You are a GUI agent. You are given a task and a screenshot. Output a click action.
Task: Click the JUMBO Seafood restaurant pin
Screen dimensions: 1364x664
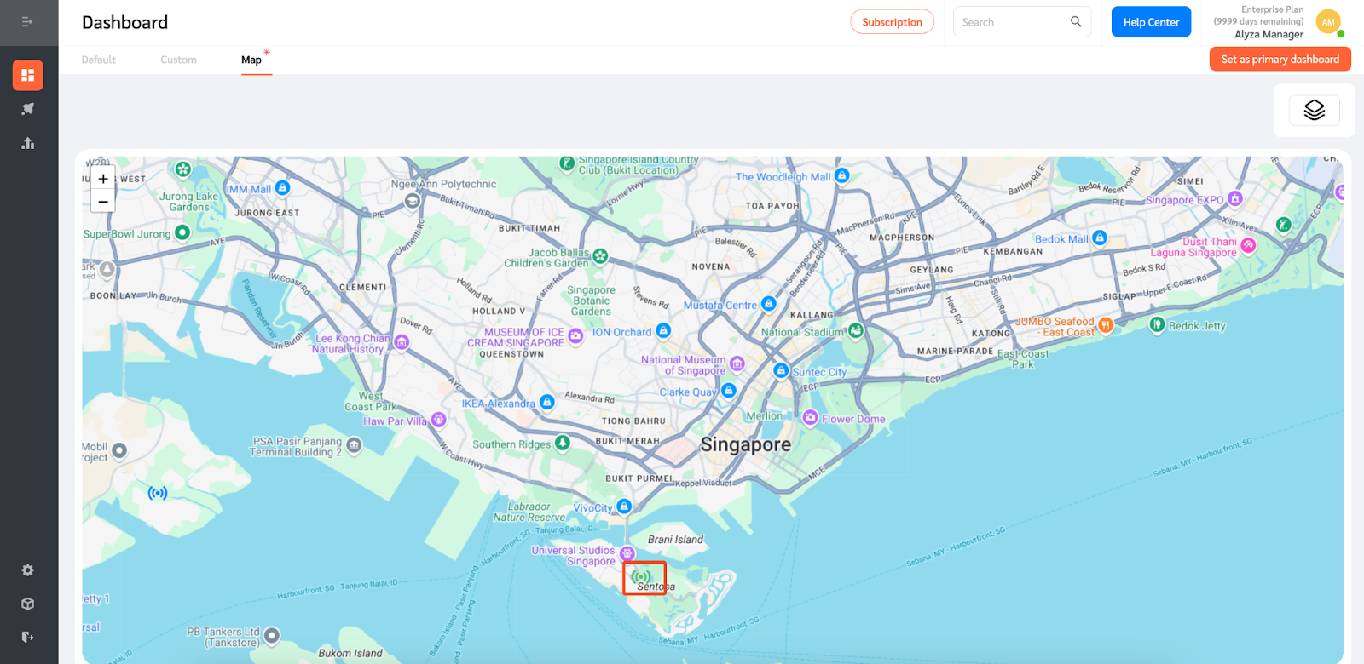tap(1106, 325)
